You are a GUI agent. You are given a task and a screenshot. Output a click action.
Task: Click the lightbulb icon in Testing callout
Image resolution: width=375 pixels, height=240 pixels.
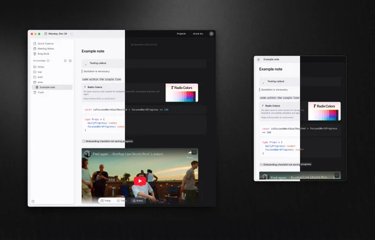86,63
